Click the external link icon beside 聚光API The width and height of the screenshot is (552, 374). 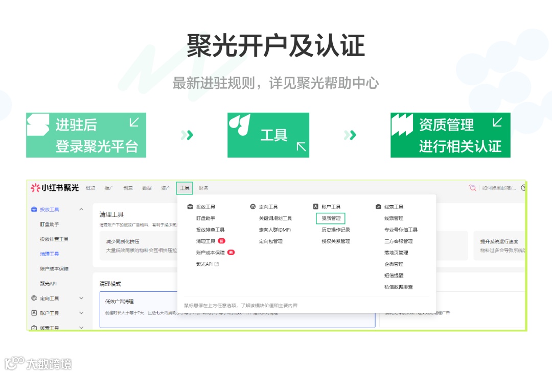[x=217, y=264]
